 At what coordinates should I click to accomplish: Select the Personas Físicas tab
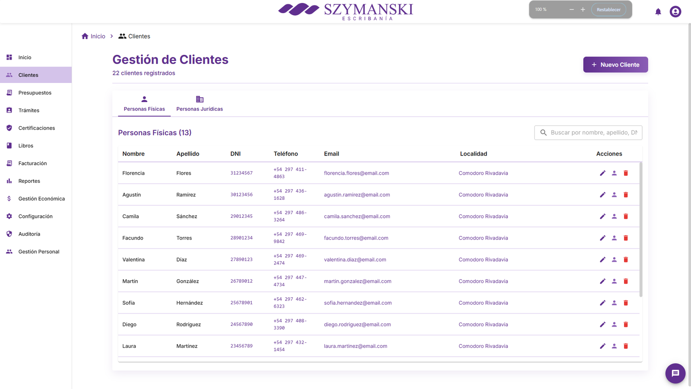(144, 104)
